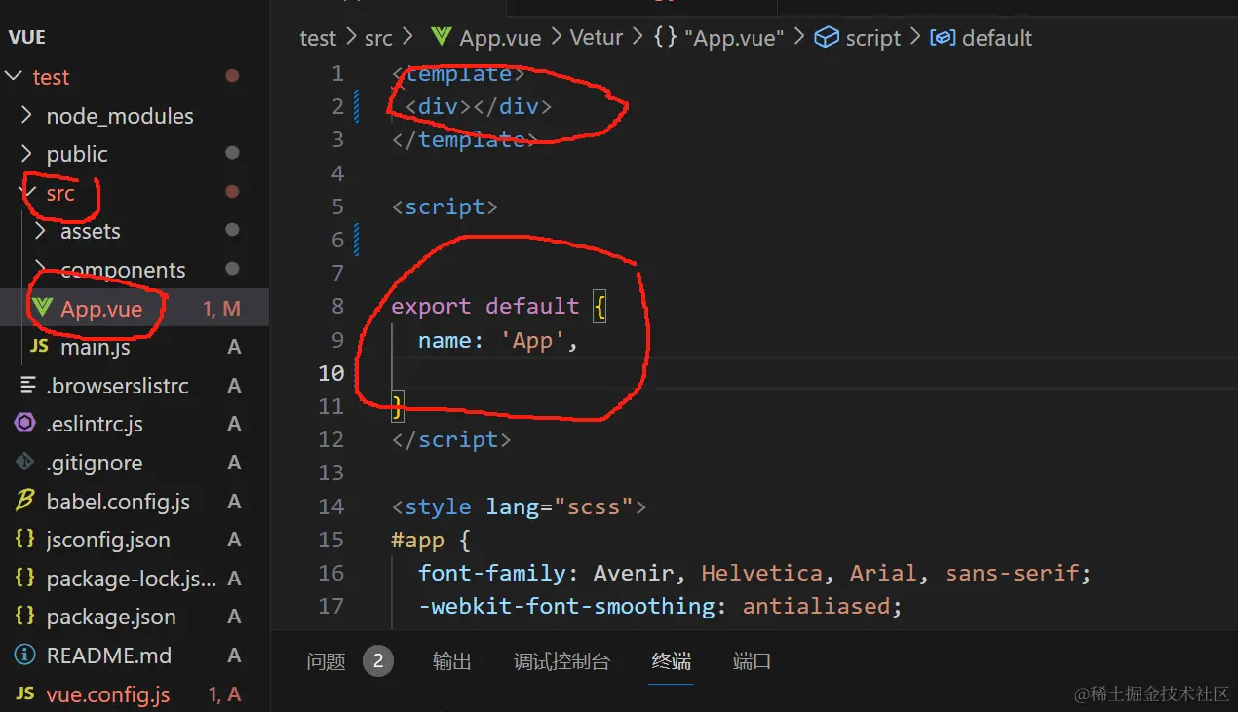This screenshot has height=712, width=1238.
Task: Click the VUE explorer section header
Action: [x=27, y=37]
